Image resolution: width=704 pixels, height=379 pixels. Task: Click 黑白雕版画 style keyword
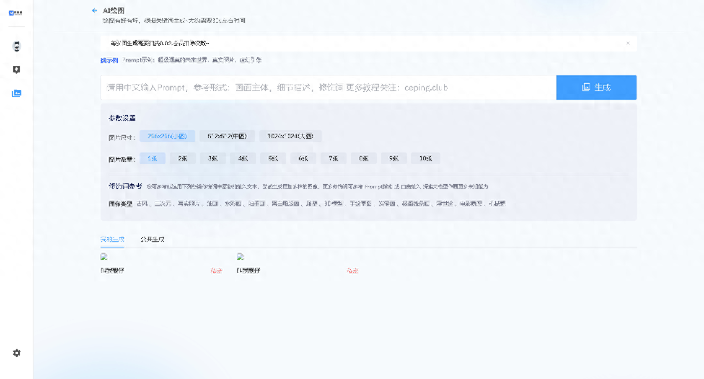285,204
